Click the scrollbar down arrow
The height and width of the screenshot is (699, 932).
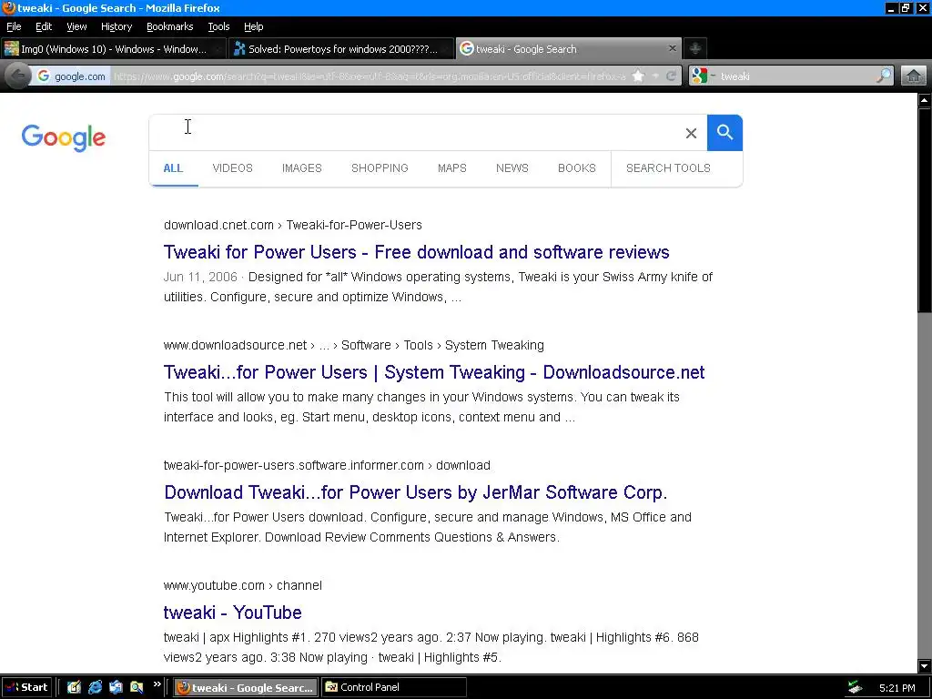[925, 666]
